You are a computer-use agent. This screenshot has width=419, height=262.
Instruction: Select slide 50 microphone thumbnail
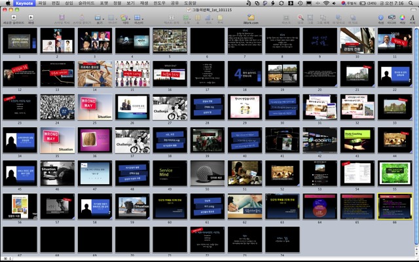(208, 173)
